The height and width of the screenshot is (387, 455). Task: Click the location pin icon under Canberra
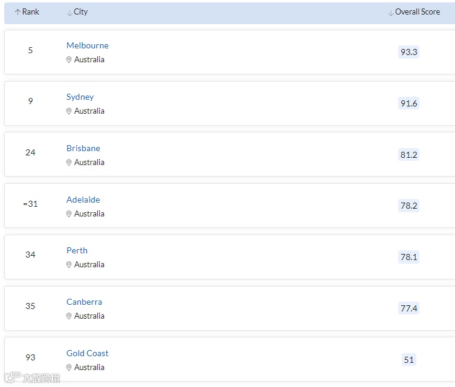(x=69, y=316)
